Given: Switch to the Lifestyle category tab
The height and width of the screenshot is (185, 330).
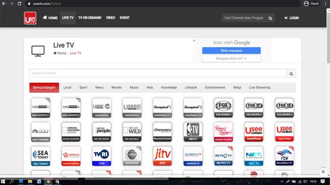Looking at the screenshot, I should click(x=191, y=87).
